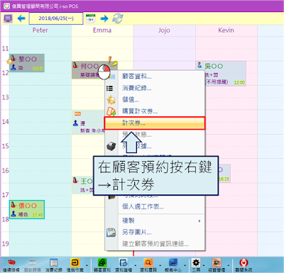The image size is (284, 273).
Task: Click 離開系統 power icon to exit
Action: tap(244, 265)
